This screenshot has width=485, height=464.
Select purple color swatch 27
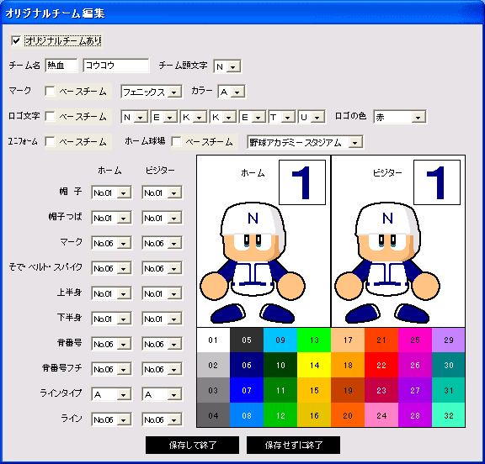coord(415,390)
